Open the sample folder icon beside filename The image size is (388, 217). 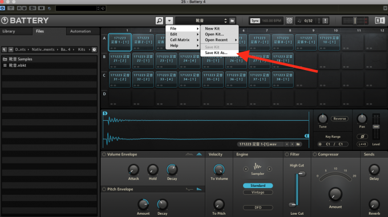click(298, 144)
